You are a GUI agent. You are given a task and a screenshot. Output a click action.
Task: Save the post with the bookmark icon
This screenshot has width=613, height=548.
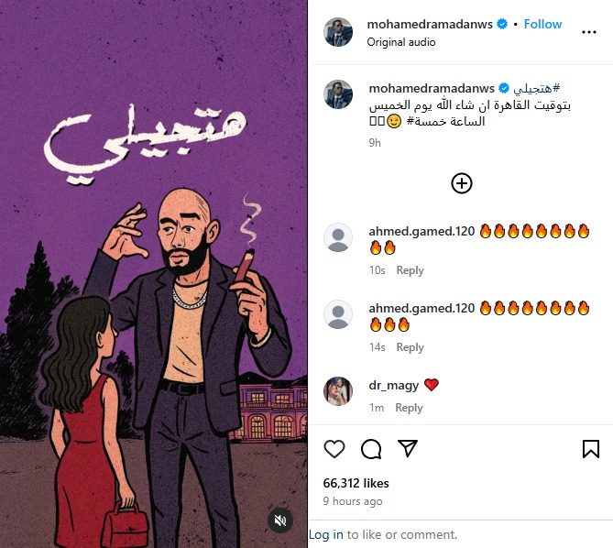pyautogui.click(x=591, y=449)
